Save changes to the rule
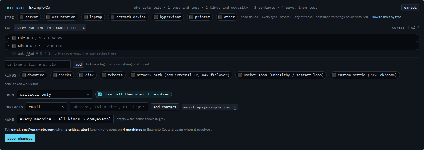This screenshot has width=424, height=150. coord(20,139)
